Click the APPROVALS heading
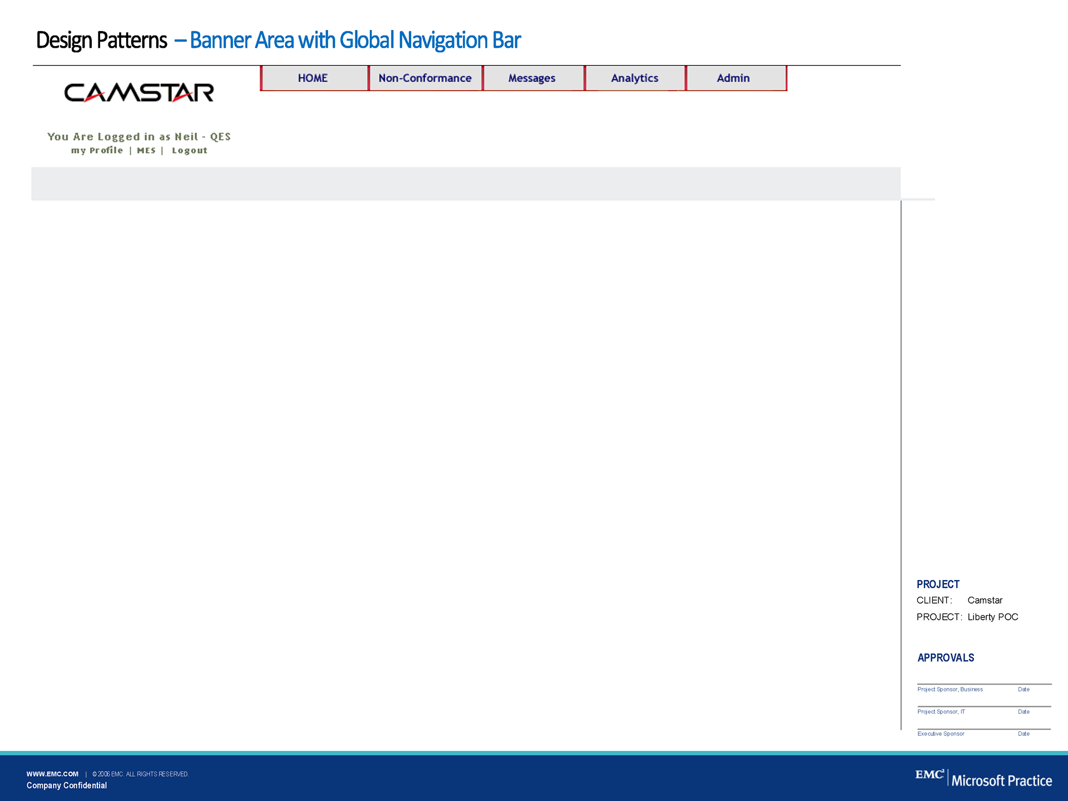 [946, 658]
